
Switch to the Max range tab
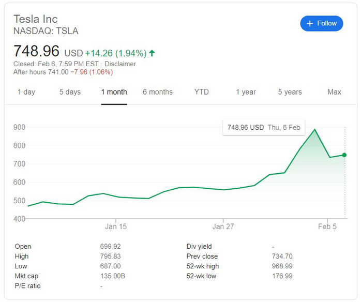[x=334, y=92]
